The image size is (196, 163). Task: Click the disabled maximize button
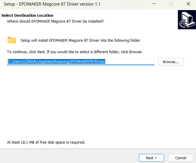pyautogui.click(x=171, y=4)
